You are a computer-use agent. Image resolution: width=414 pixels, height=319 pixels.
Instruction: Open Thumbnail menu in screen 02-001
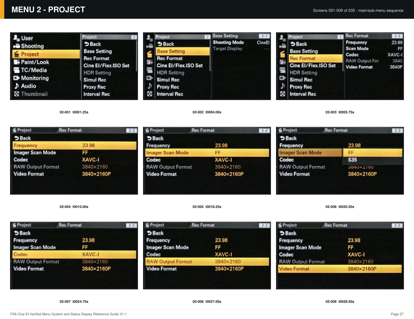pyautogui.click(x=46, y=94)
